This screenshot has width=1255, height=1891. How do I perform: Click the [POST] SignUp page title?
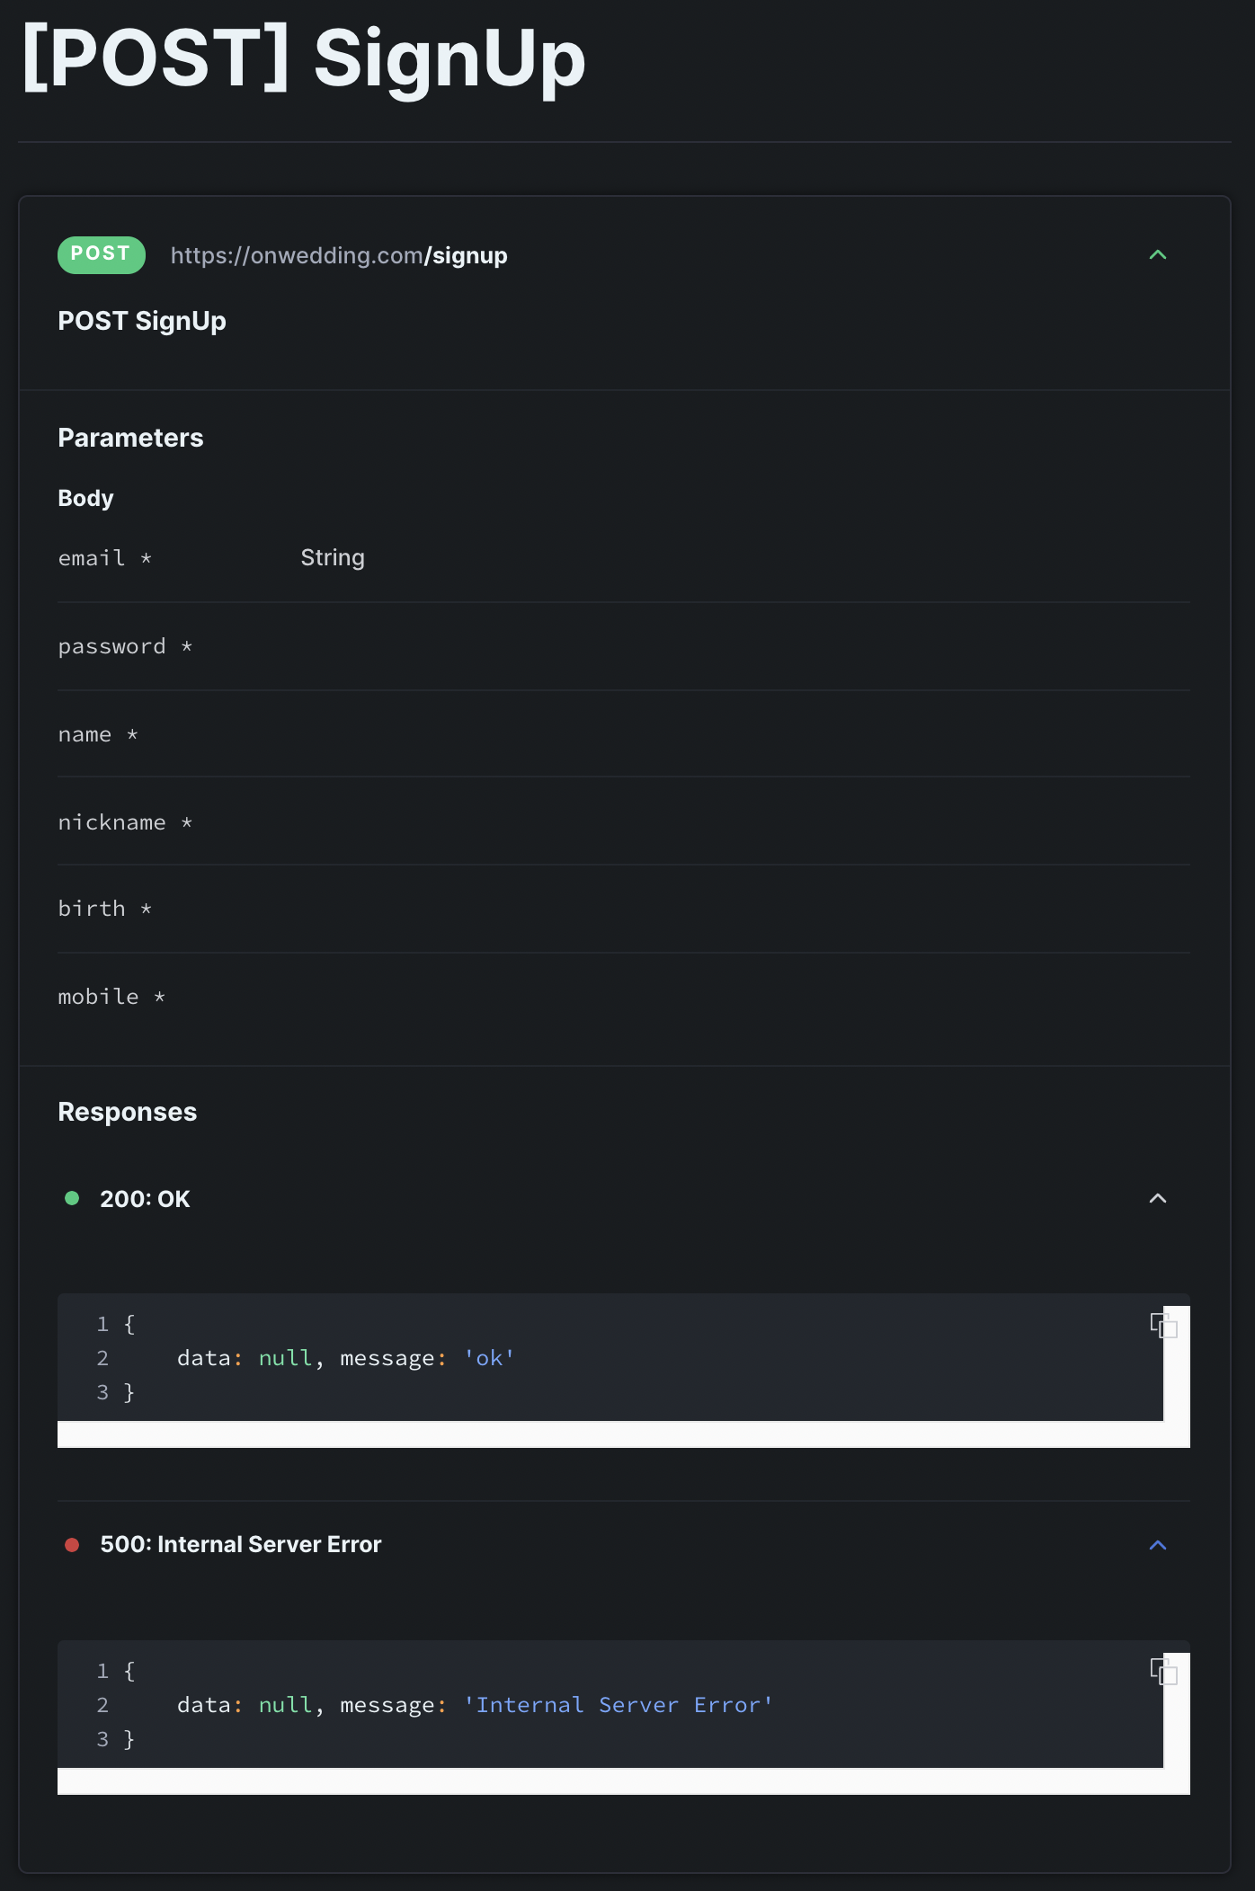click(x=304, y=58)
